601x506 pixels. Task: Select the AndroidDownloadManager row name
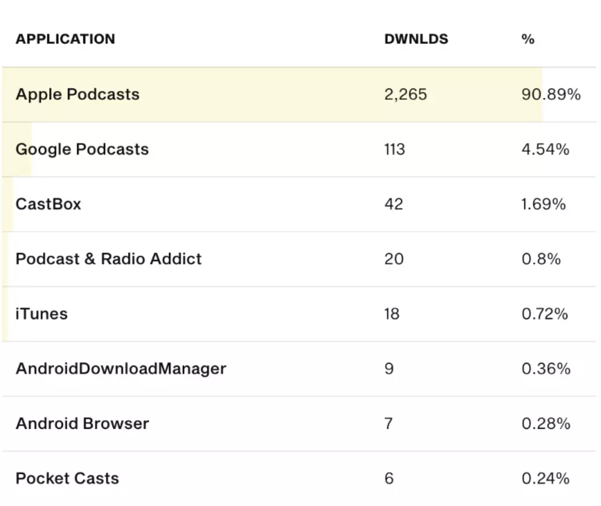121,369
